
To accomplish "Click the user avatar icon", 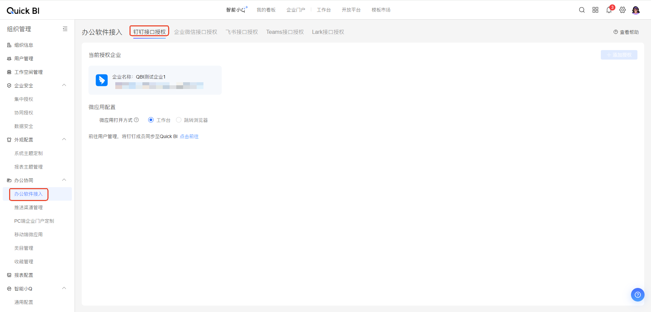I will tap(636, 10).
